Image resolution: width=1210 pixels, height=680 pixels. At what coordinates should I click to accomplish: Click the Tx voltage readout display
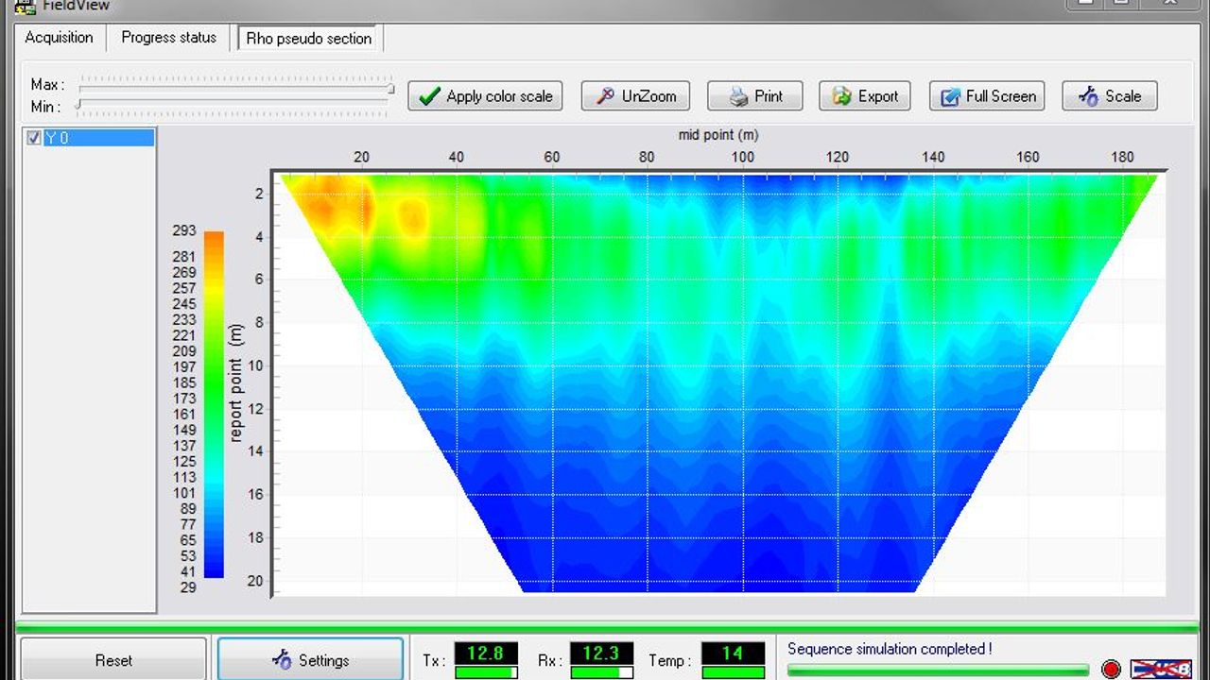click(x=486, y=654)
